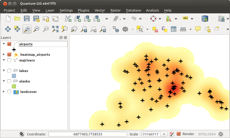
Task: Toggle the Render checkbox
Action: 179,134
